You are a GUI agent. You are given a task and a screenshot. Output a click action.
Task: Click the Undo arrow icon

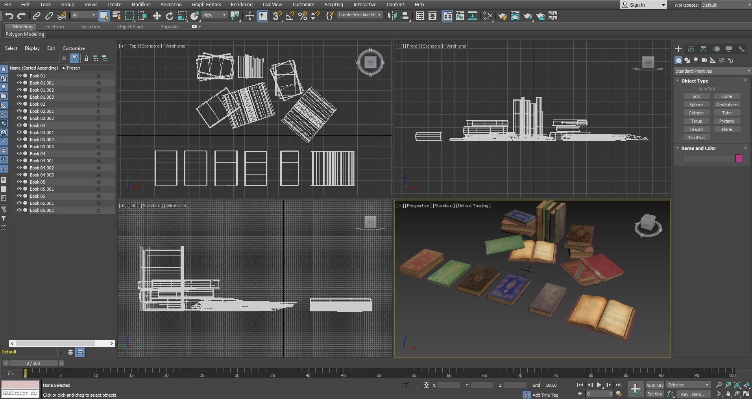point(9,16)
